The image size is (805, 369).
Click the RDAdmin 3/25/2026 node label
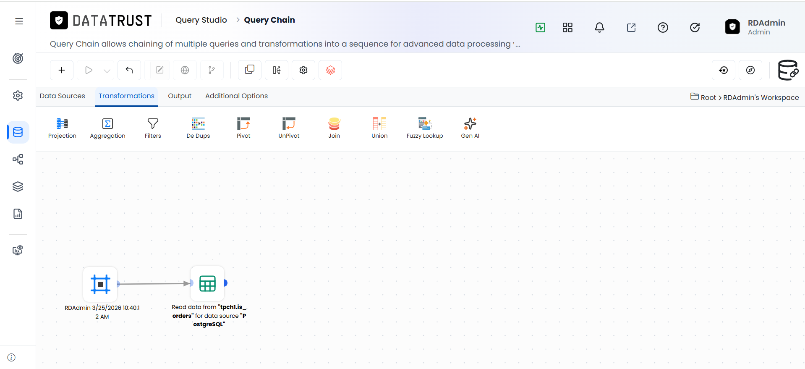point(102,312)
